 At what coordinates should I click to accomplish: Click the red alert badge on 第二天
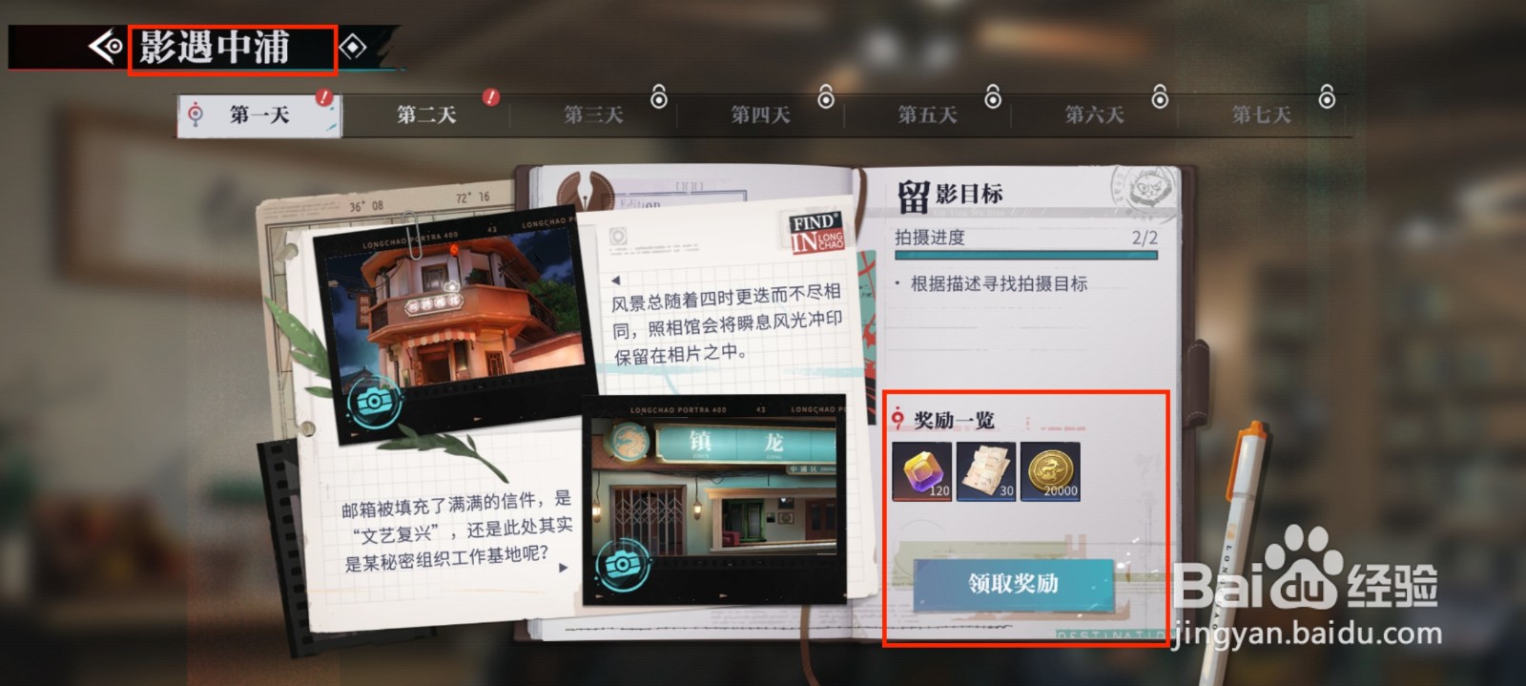(491, 97)
